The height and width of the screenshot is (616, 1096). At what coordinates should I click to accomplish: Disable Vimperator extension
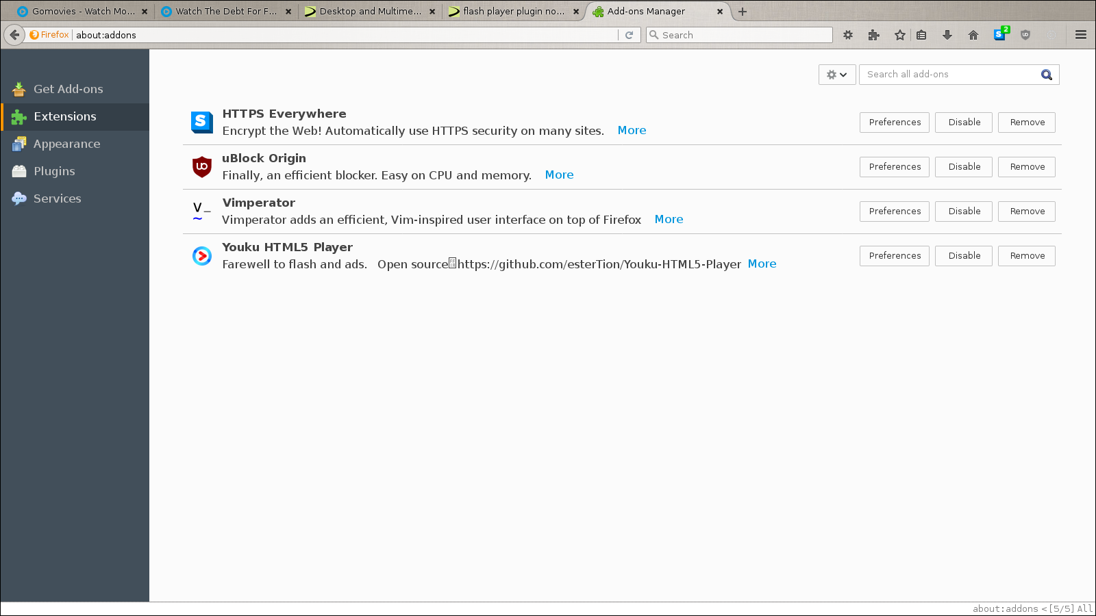coord(964,211)
